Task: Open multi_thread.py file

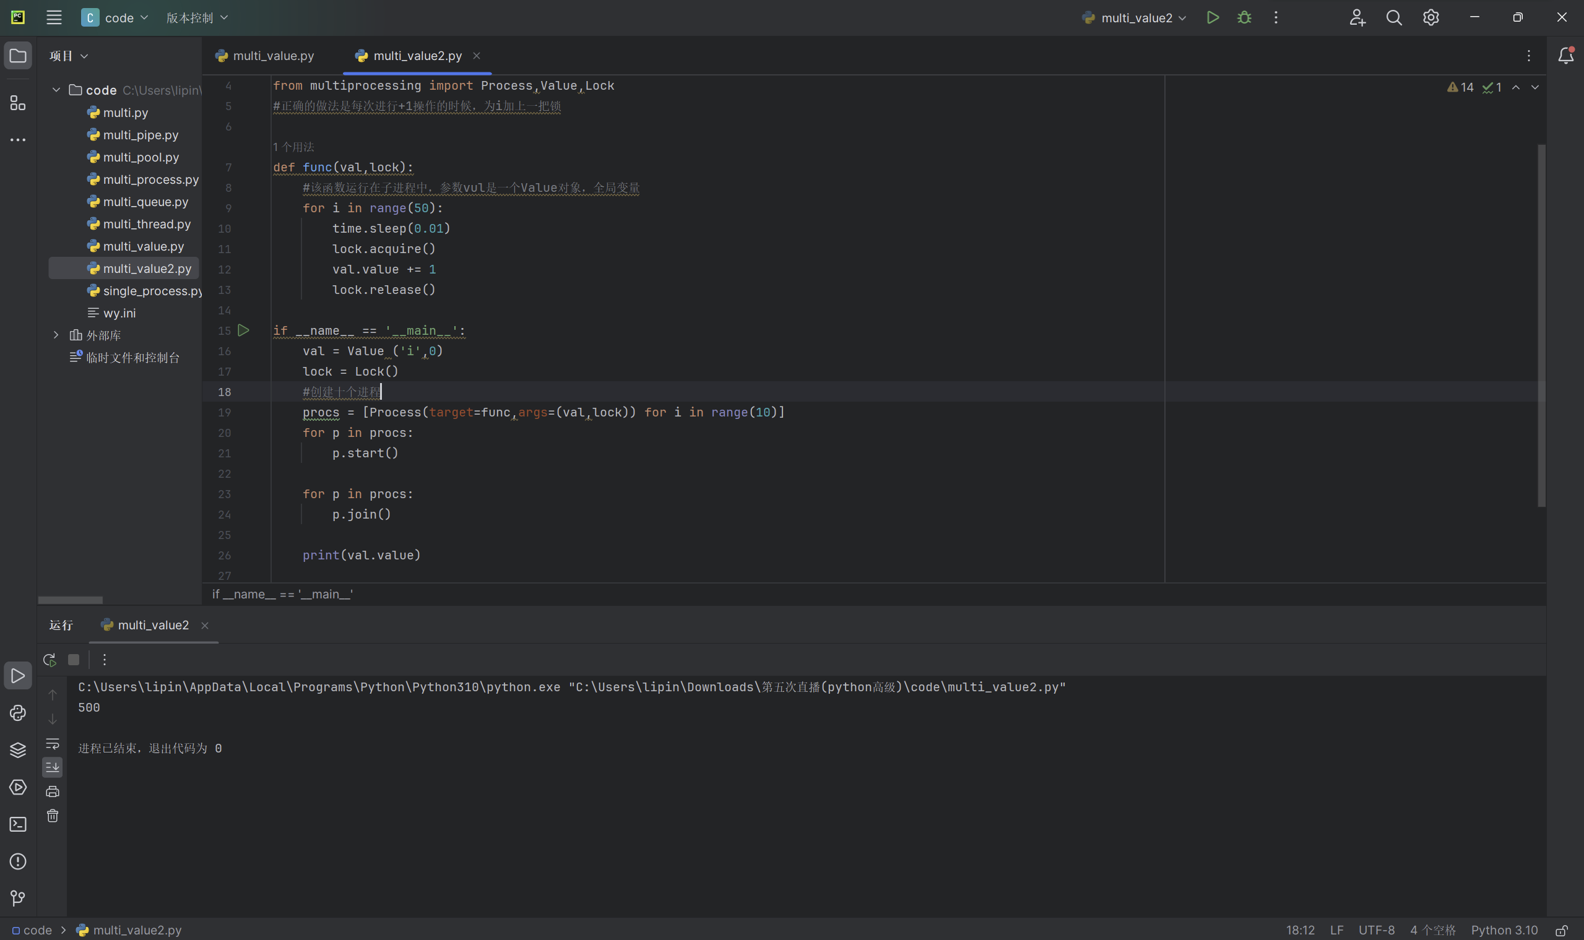Action: point(139,223)
